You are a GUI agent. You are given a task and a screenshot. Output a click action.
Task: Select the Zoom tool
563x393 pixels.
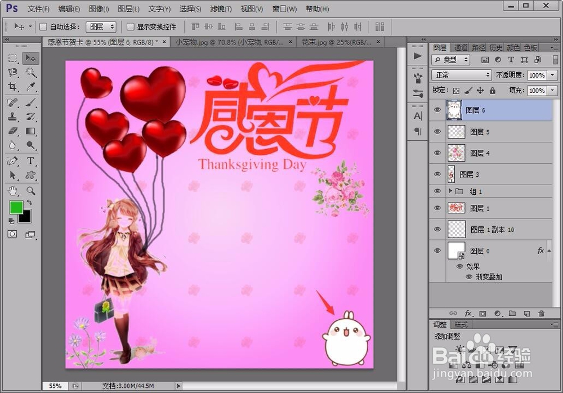point(30,190)
